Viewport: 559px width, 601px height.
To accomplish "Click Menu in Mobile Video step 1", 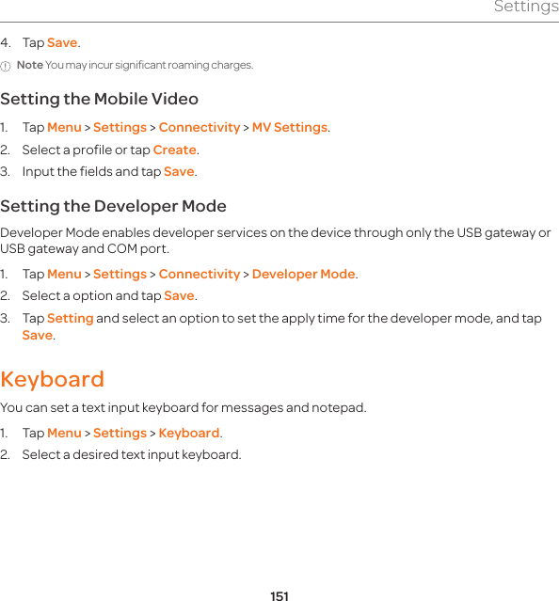I will pyautogui.click(x=64, y=127).
